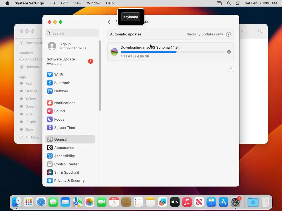The height and width of the screenshot is (211, 282).
Task: Click All Tags in Finder sidebar
Action: 30,137
